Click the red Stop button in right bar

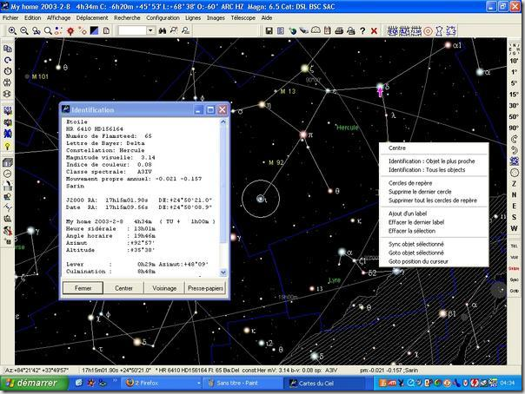[514, 268]
